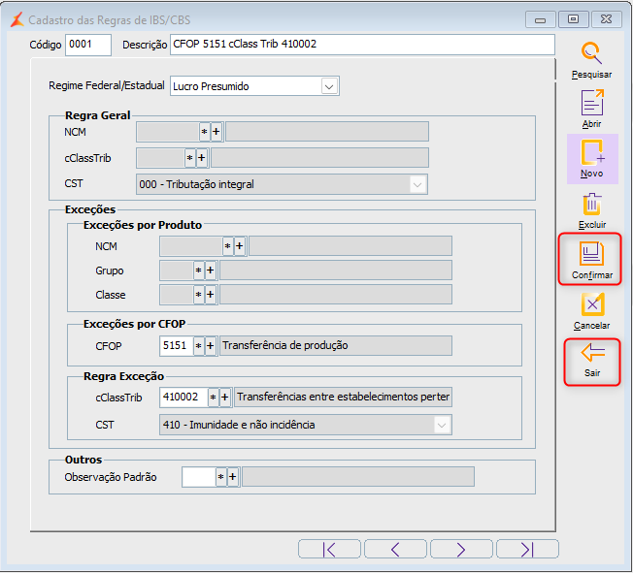633x573 pixels.
Task: Click the cClassTrib field showing 410002
Action: tap(183, 398)
